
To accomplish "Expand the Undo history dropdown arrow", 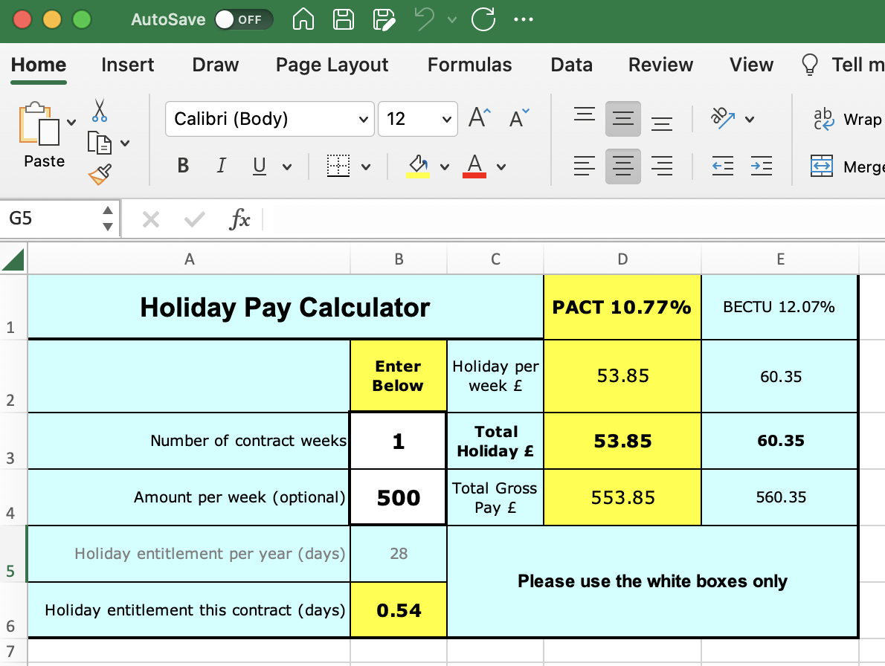I will coord(452,20).
